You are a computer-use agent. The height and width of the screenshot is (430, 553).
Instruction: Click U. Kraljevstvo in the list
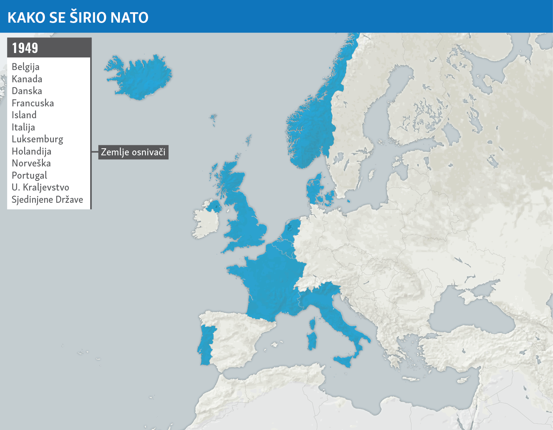click(x=40, y=187)
